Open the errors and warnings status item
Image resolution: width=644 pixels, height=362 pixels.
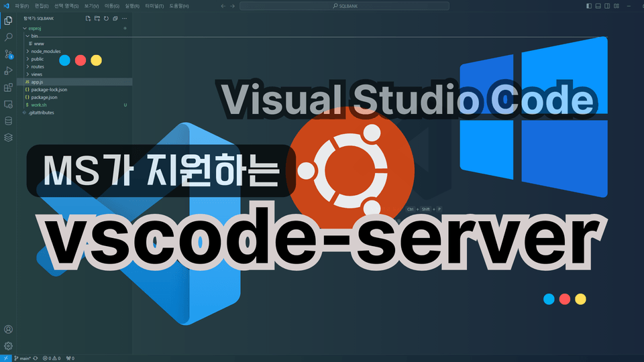[x=52, y=358]
